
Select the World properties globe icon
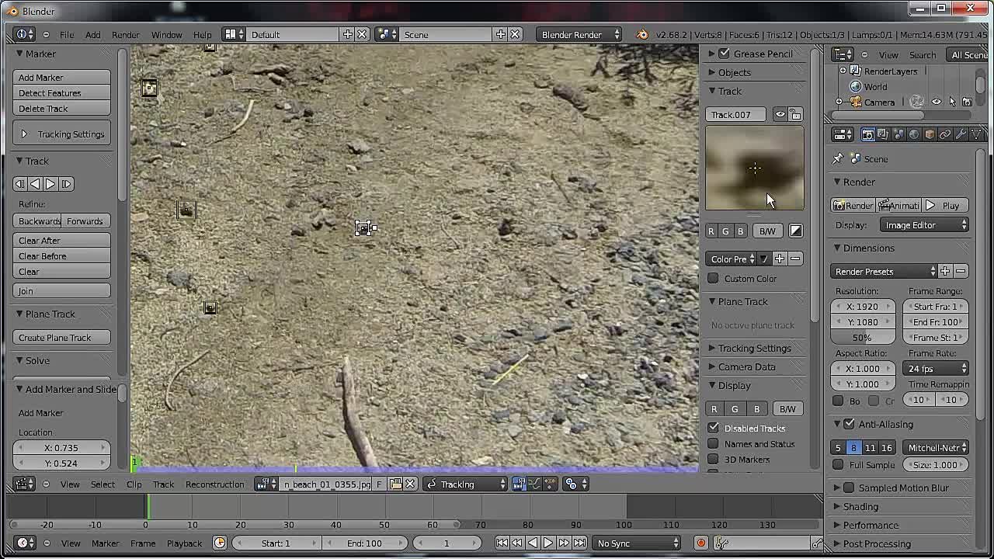point(914,134)
